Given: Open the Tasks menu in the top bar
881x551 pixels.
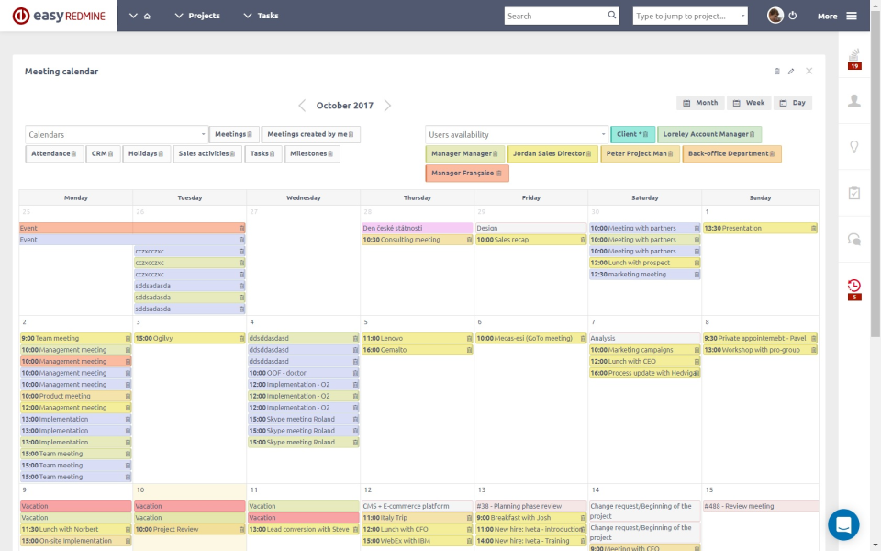Looking at the screenshot, I should coord(260,16).
